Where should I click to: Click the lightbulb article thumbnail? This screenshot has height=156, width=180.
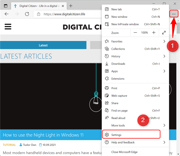point(51,96)
